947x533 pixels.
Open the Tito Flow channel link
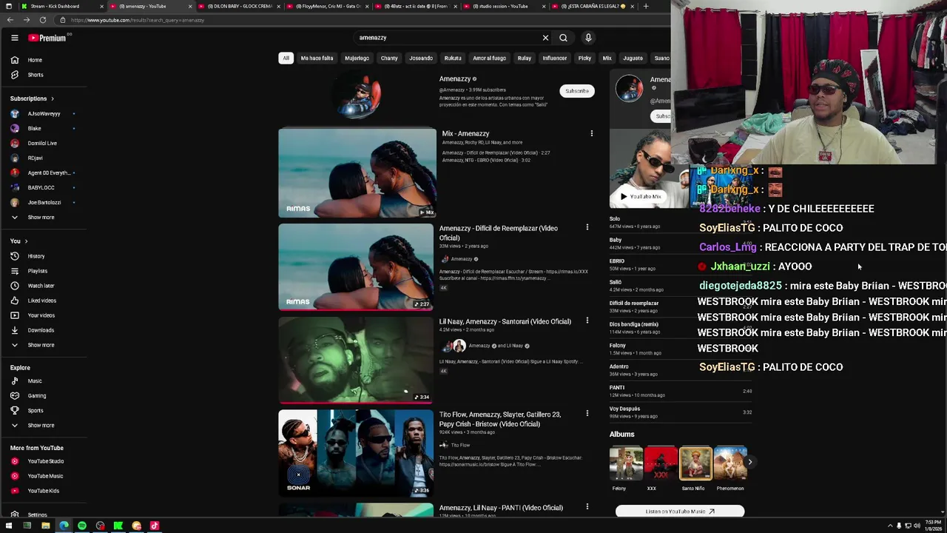pos(459,445)
